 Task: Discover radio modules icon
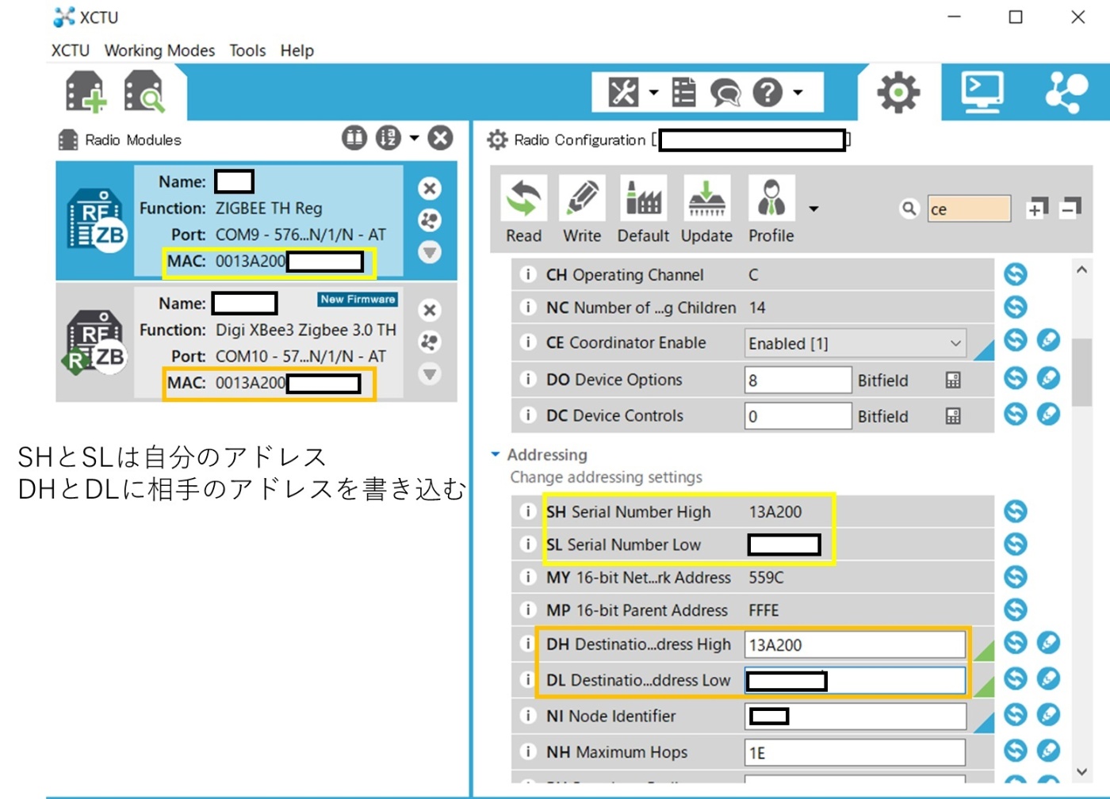pos(144,92)
